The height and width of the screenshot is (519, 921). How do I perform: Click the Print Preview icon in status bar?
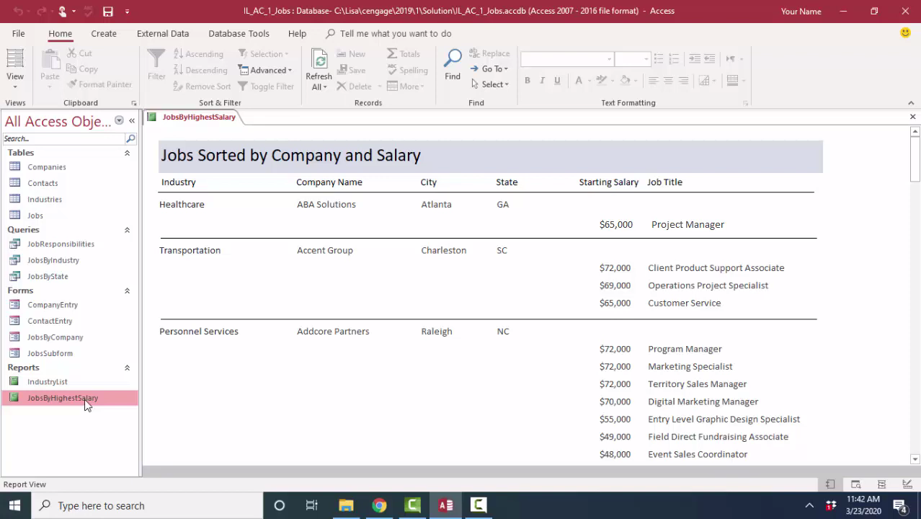[855, 484]
